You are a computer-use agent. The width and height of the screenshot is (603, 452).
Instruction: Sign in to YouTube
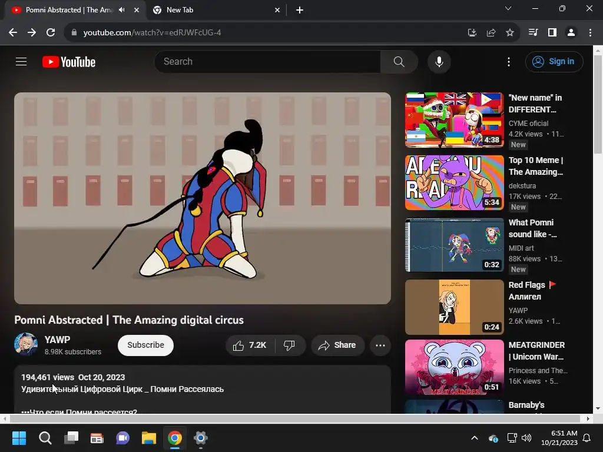(x=554, y=61)
